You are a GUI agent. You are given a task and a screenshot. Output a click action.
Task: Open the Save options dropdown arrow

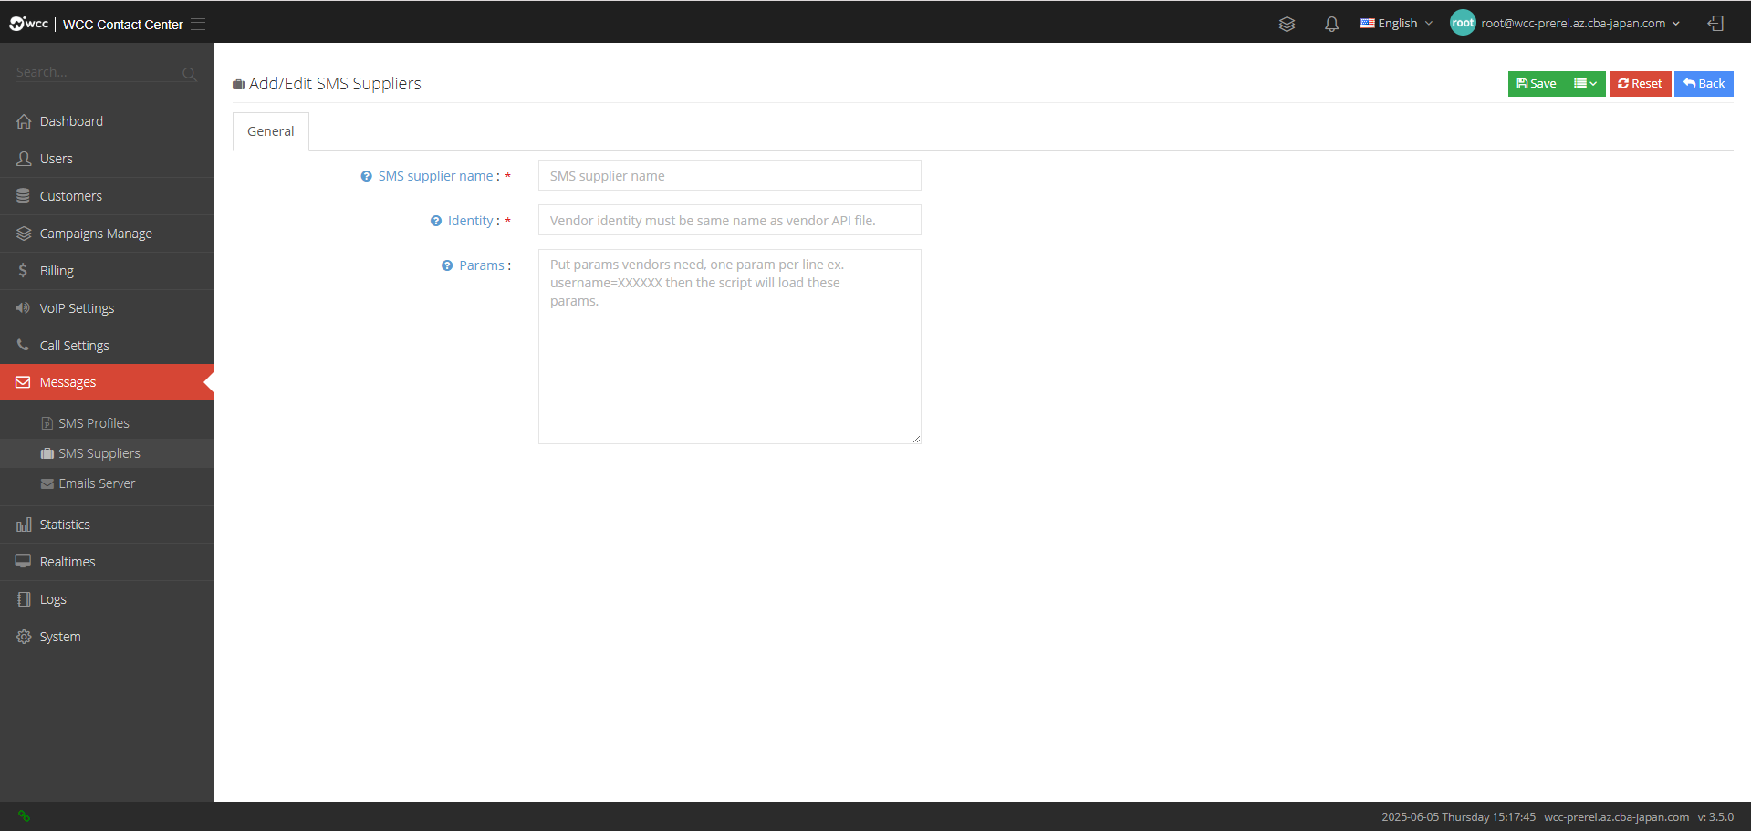(1586, 84)
